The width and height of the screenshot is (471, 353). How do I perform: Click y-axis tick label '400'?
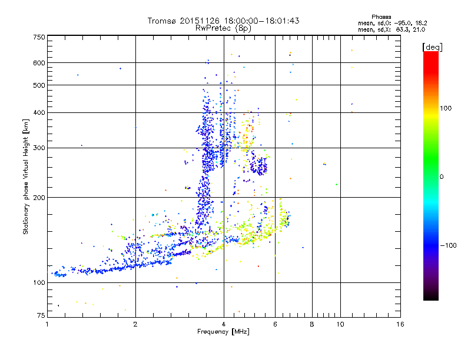(x=39, y=112)
